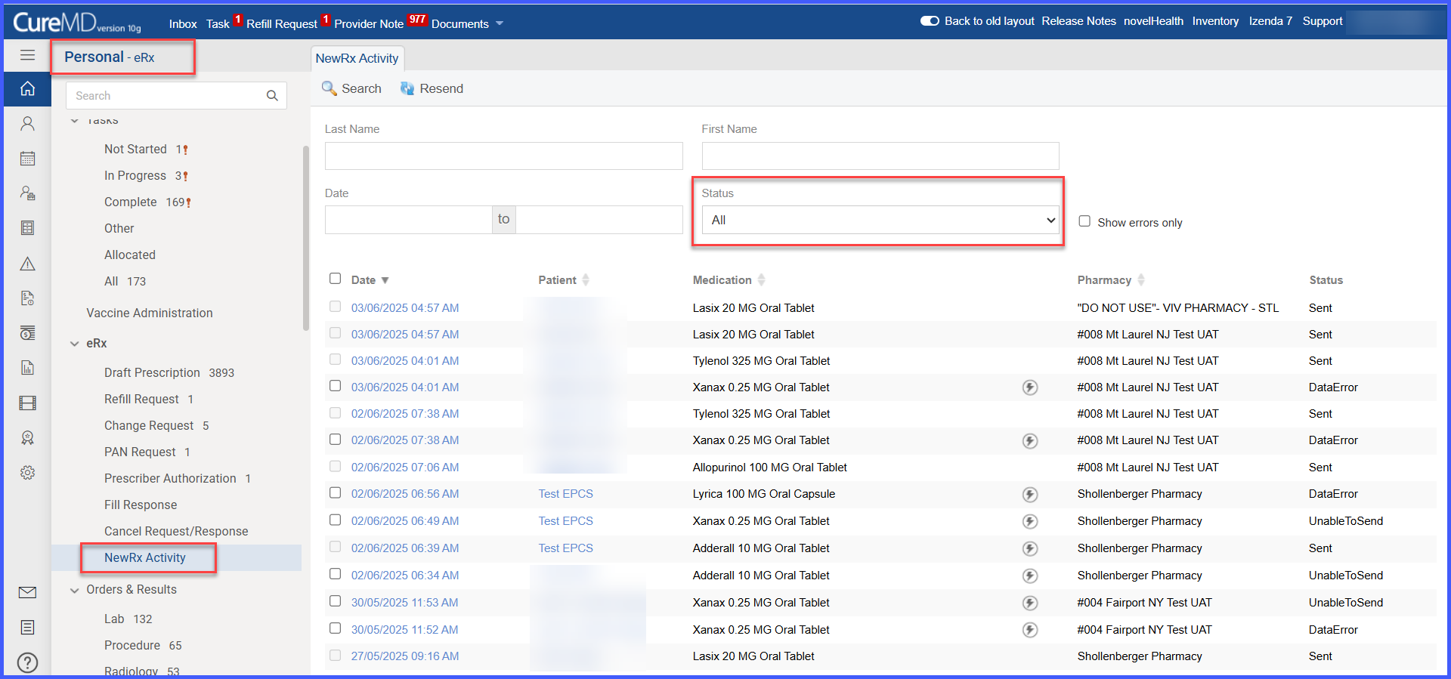1451x679 pixels.
Task: Click the sidebar vertical scrollbar
Action: [306, 238]
